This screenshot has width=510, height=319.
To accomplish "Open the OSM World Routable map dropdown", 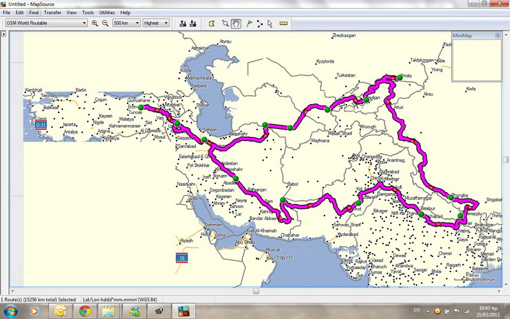I will (45, 23).
